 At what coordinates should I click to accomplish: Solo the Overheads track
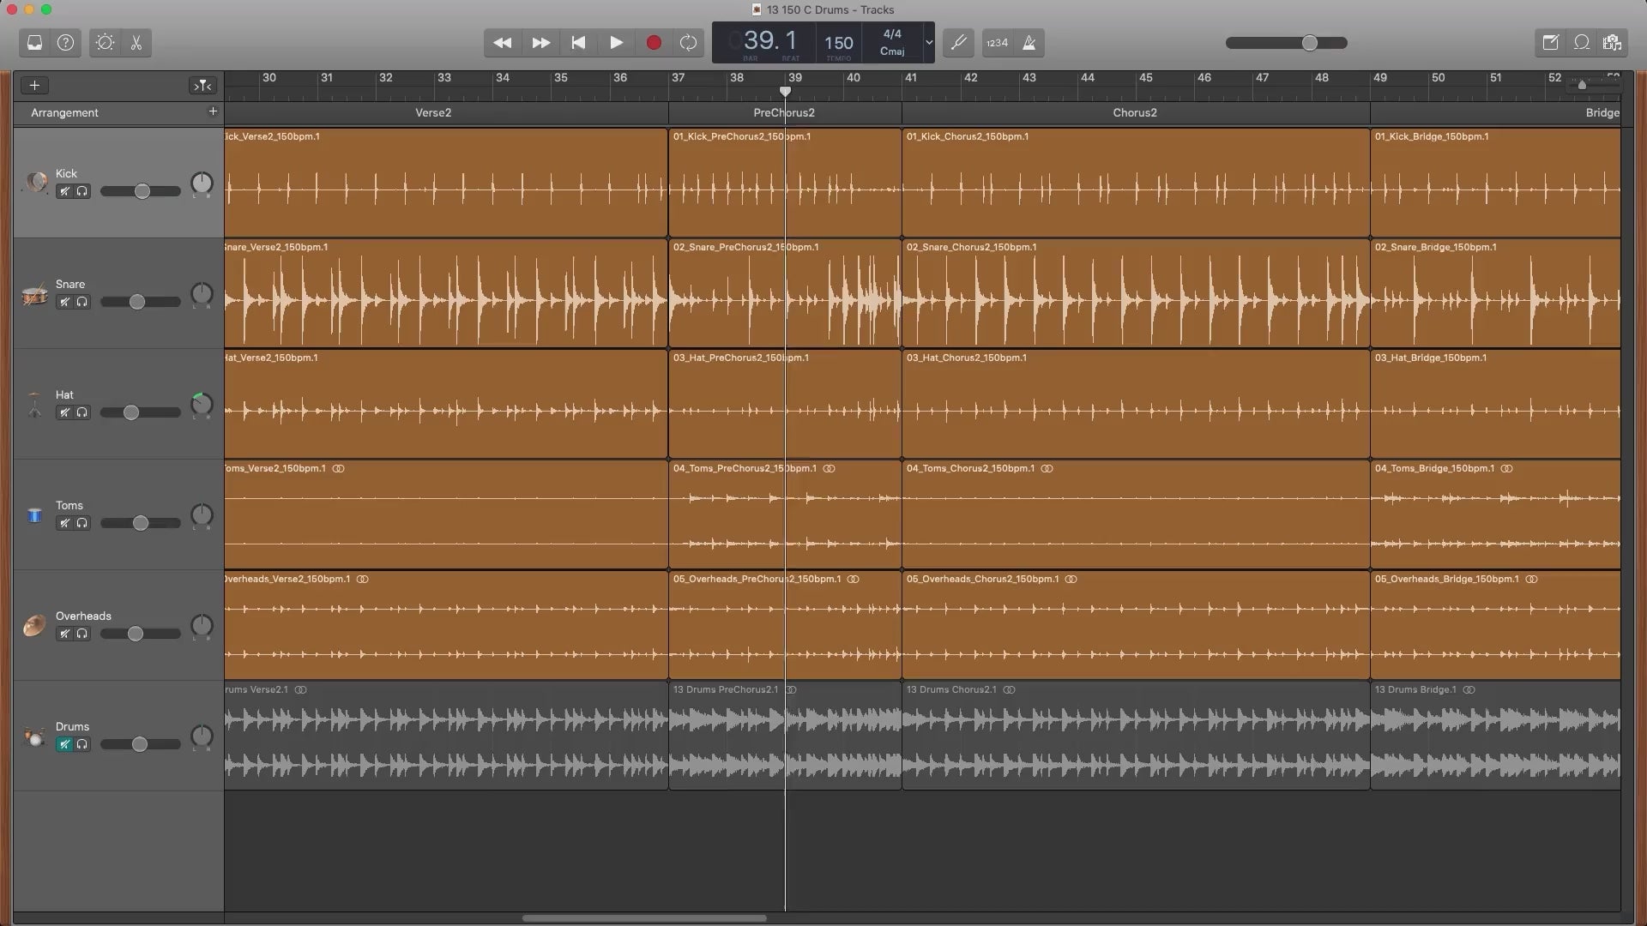82,634
